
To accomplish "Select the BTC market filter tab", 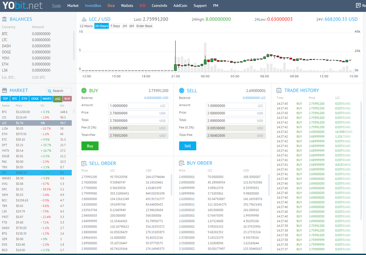I will tap(15, 99).
